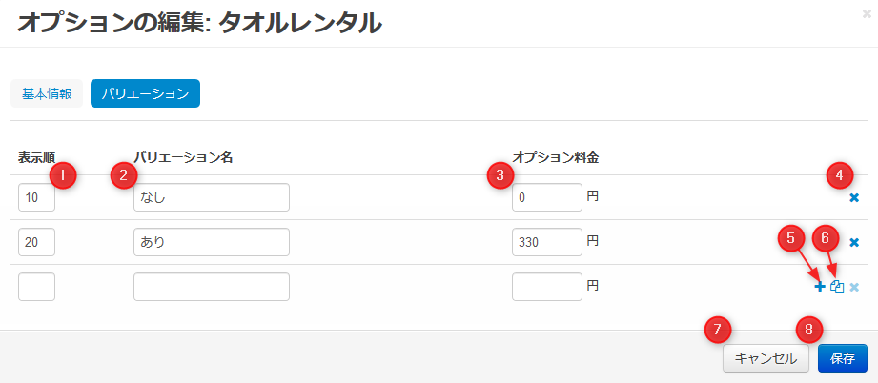Click the plus icon to add row

tap(820, 287)
